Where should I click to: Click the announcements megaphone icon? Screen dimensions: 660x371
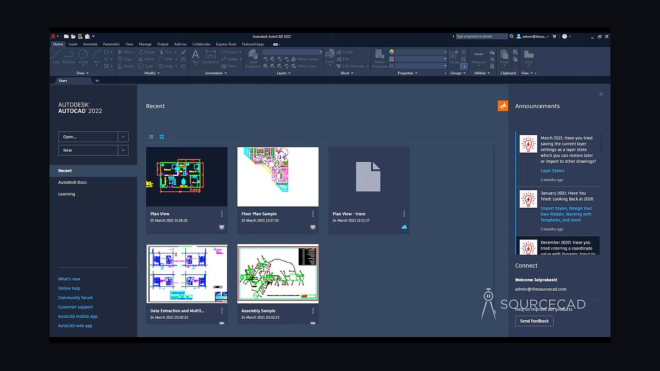pyautogui.click(x=503, y=106)
